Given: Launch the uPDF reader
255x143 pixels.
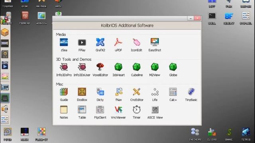Looking at the screenshot, I should pos(118,43).
